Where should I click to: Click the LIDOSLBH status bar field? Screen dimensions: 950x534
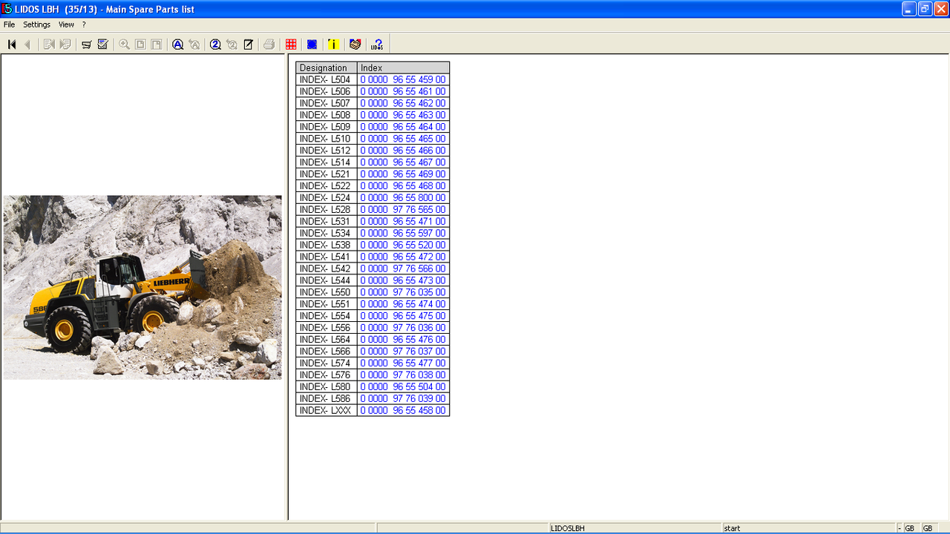coord(635,528)
